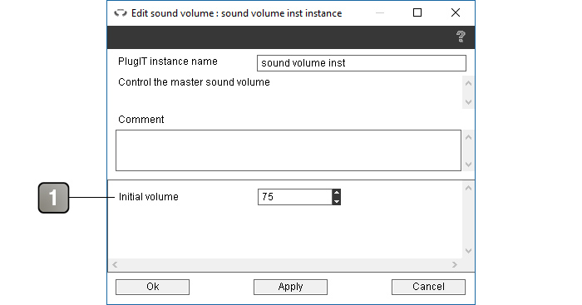Screen dimensions: 582x305
Task: Click Comment box scroll up arrow
Action: 468,137
